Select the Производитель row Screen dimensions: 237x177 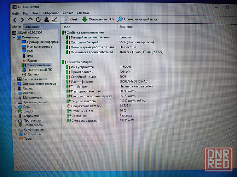[98, 72]
